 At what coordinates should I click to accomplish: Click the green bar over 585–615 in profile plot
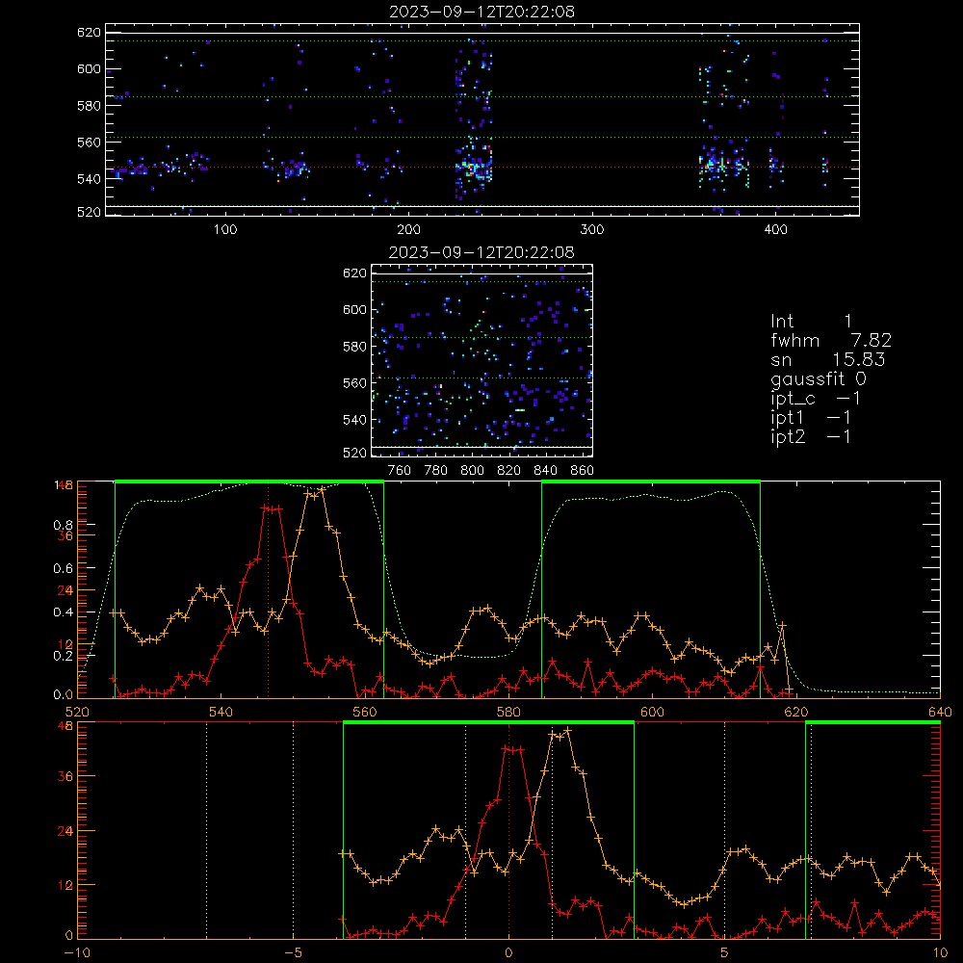pyautogui.click(x=651, y=481)
